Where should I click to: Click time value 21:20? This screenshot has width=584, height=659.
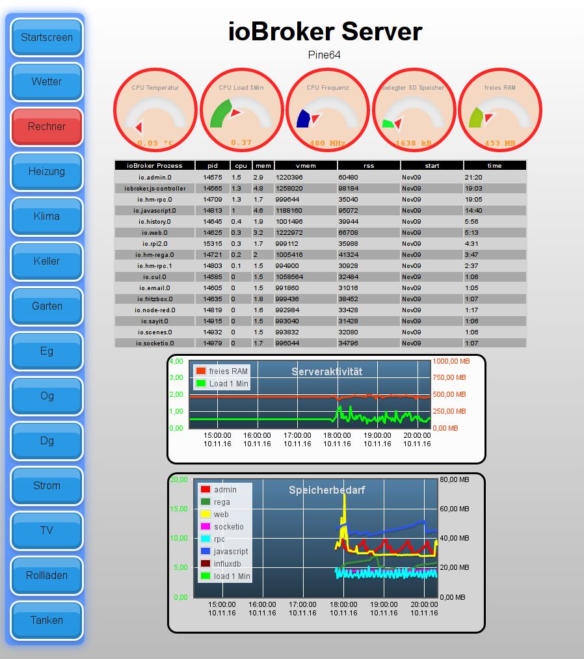pyautogui.click(x=473, y=178)
